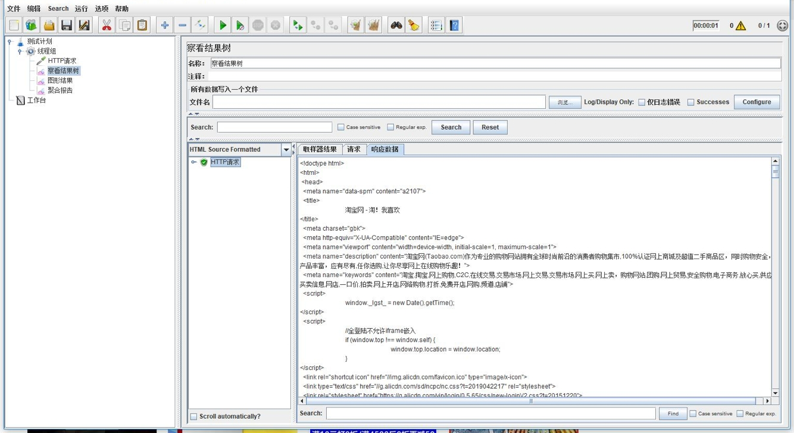794x433 pixels.
Task: Expand the HTTP请求 result node toggle
Action: coord(194,162)
